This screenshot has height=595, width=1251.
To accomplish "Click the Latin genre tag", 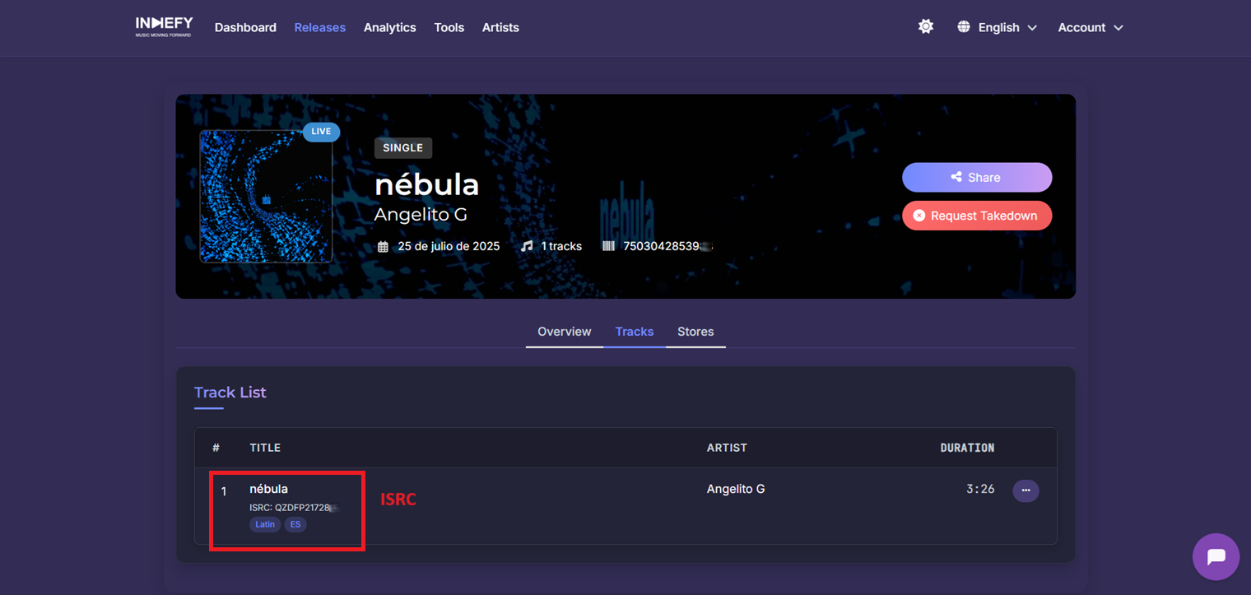I will coord(265,524).
